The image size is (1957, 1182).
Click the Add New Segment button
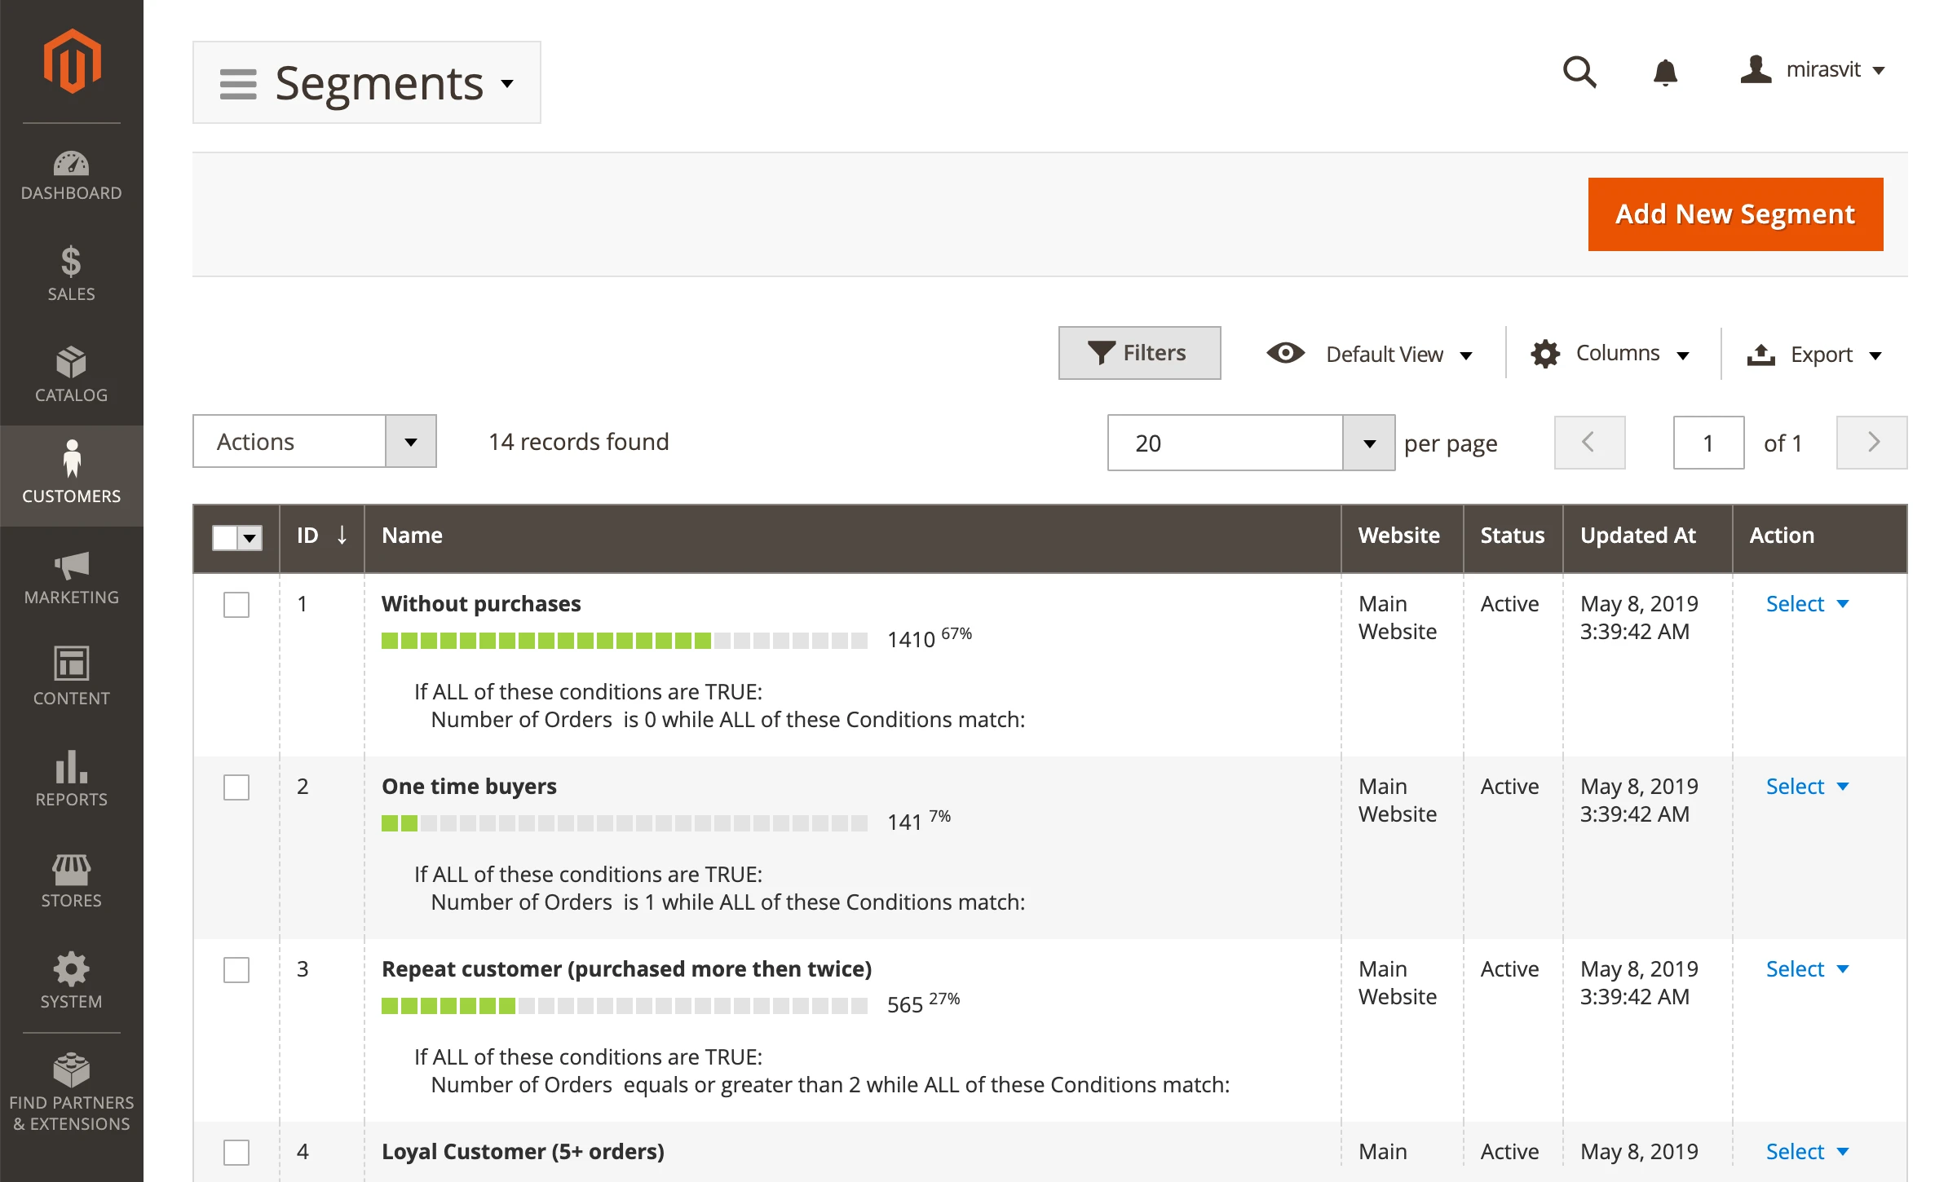pos(1735,214)
